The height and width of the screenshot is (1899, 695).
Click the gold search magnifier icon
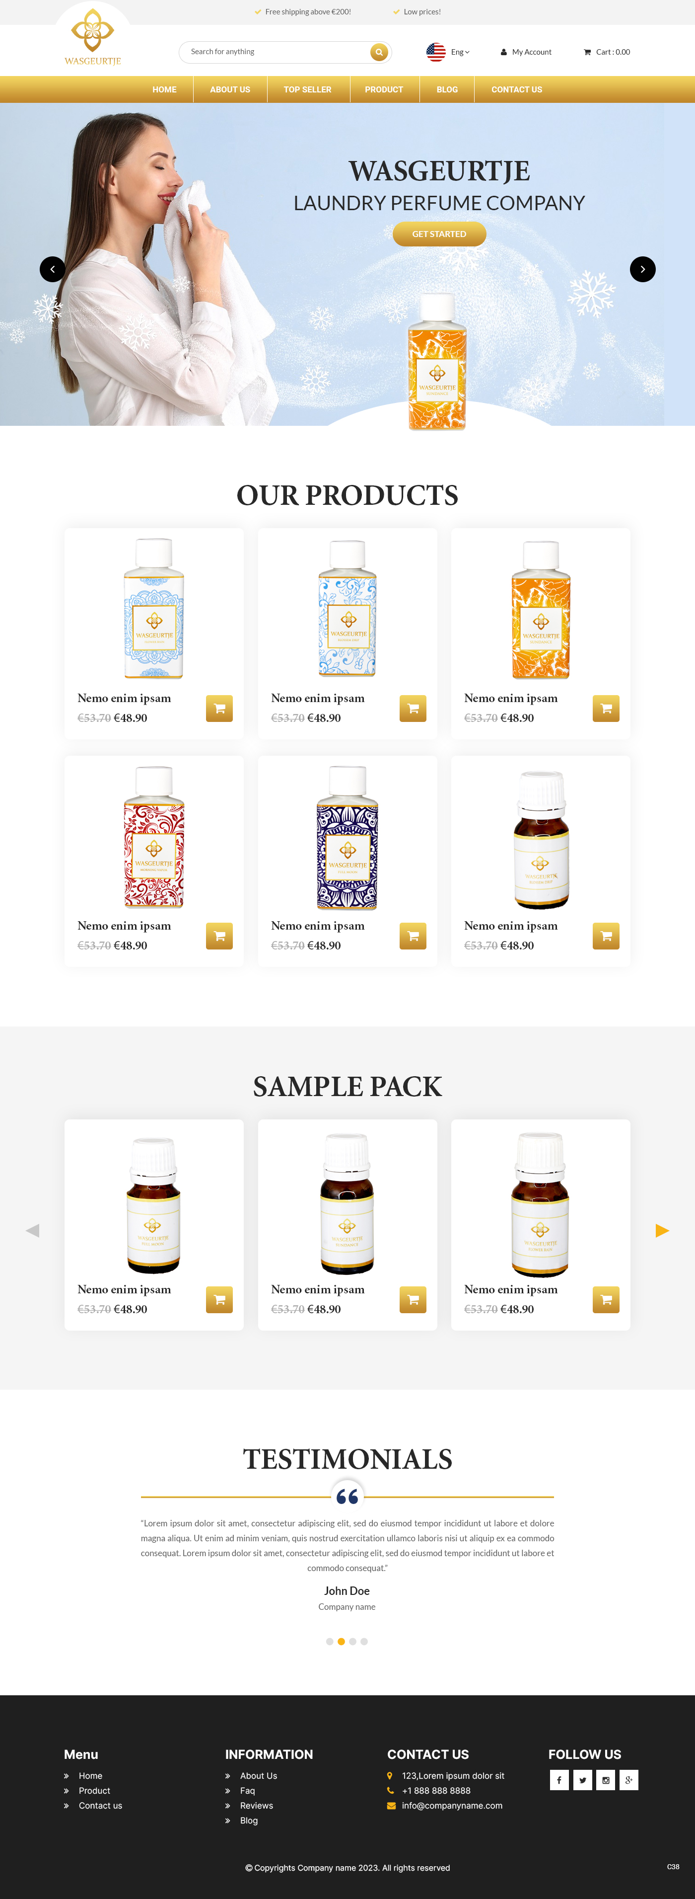click(378, 52)
